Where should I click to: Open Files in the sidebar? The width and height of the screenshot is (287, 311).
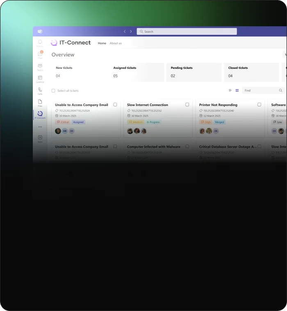pos(40,101)
